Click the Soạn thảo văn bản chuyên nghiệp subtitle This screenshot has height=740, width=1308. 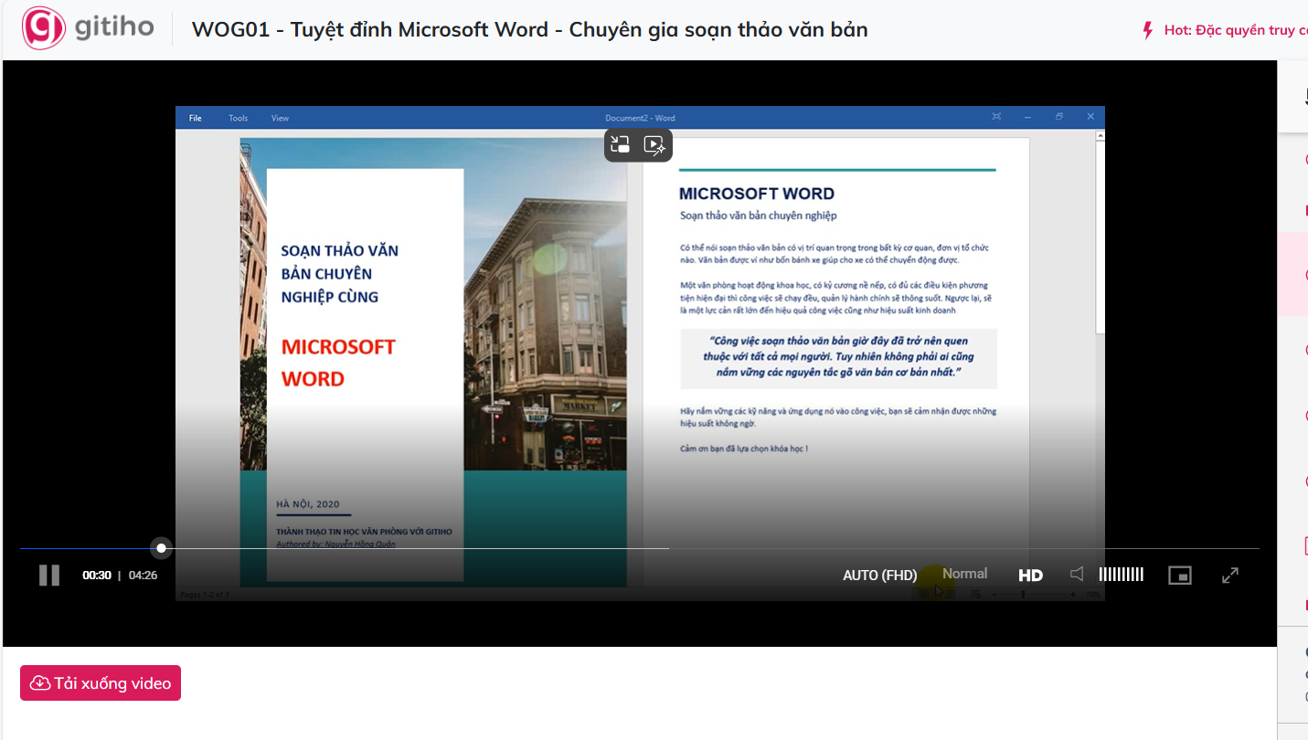pos(759,216)
